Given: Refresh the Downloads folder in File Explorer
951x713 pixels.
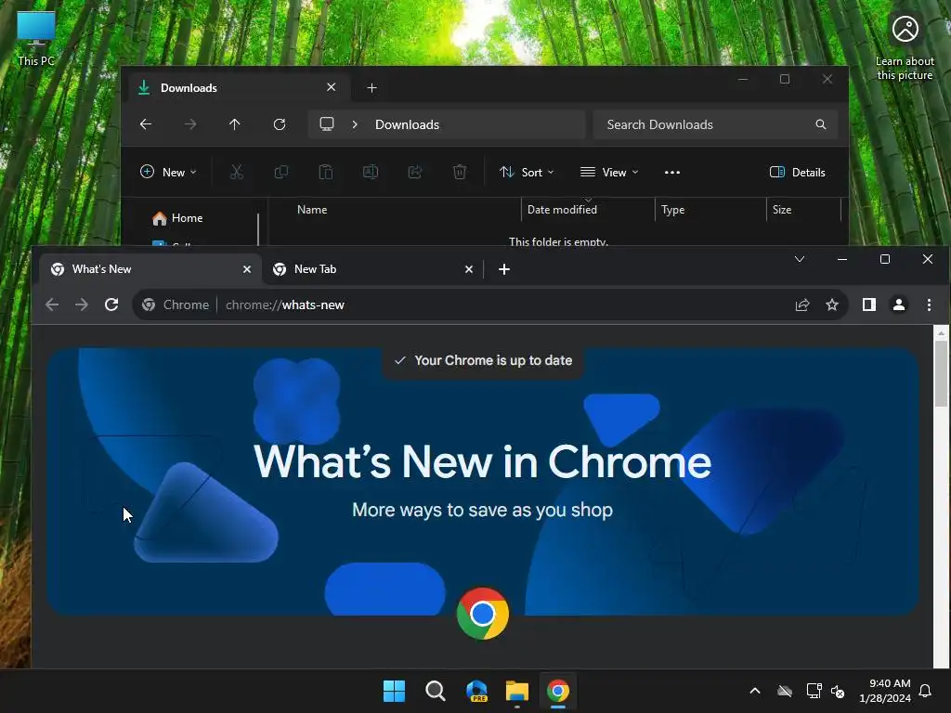Looking at the screenshot, I should (x=280, y=124).
